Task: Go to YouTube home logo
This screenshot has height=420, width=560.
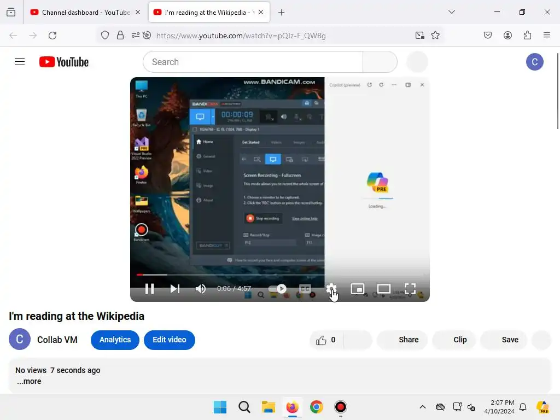Action: pyautogui.click(x=64, y=62)
